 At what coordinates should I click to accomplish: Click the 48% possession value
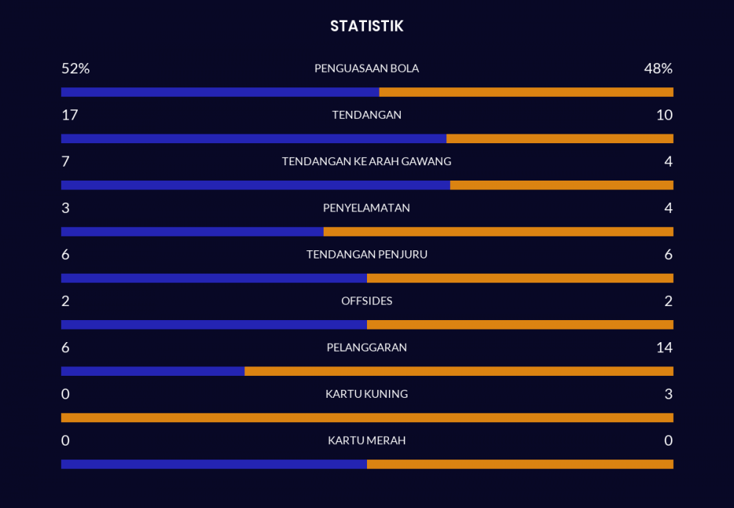[x=658, y=68]
